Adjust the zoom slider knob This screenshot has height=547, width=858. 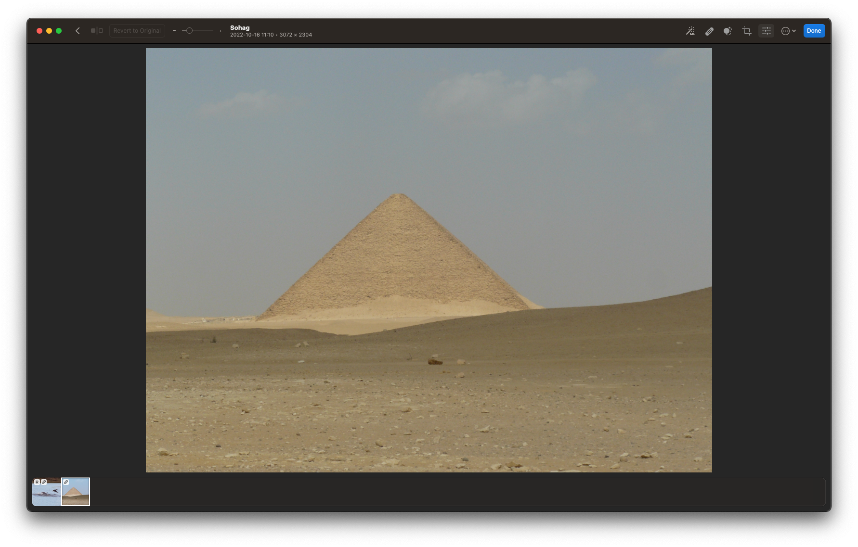pyautogui.click(x=190, y=31)
